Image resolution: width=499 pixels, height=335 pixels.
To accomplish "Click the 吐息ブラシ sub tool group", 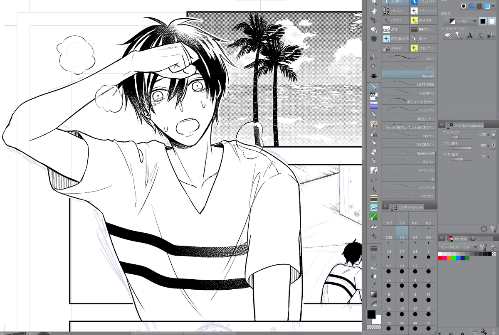I will coord(423,48).
